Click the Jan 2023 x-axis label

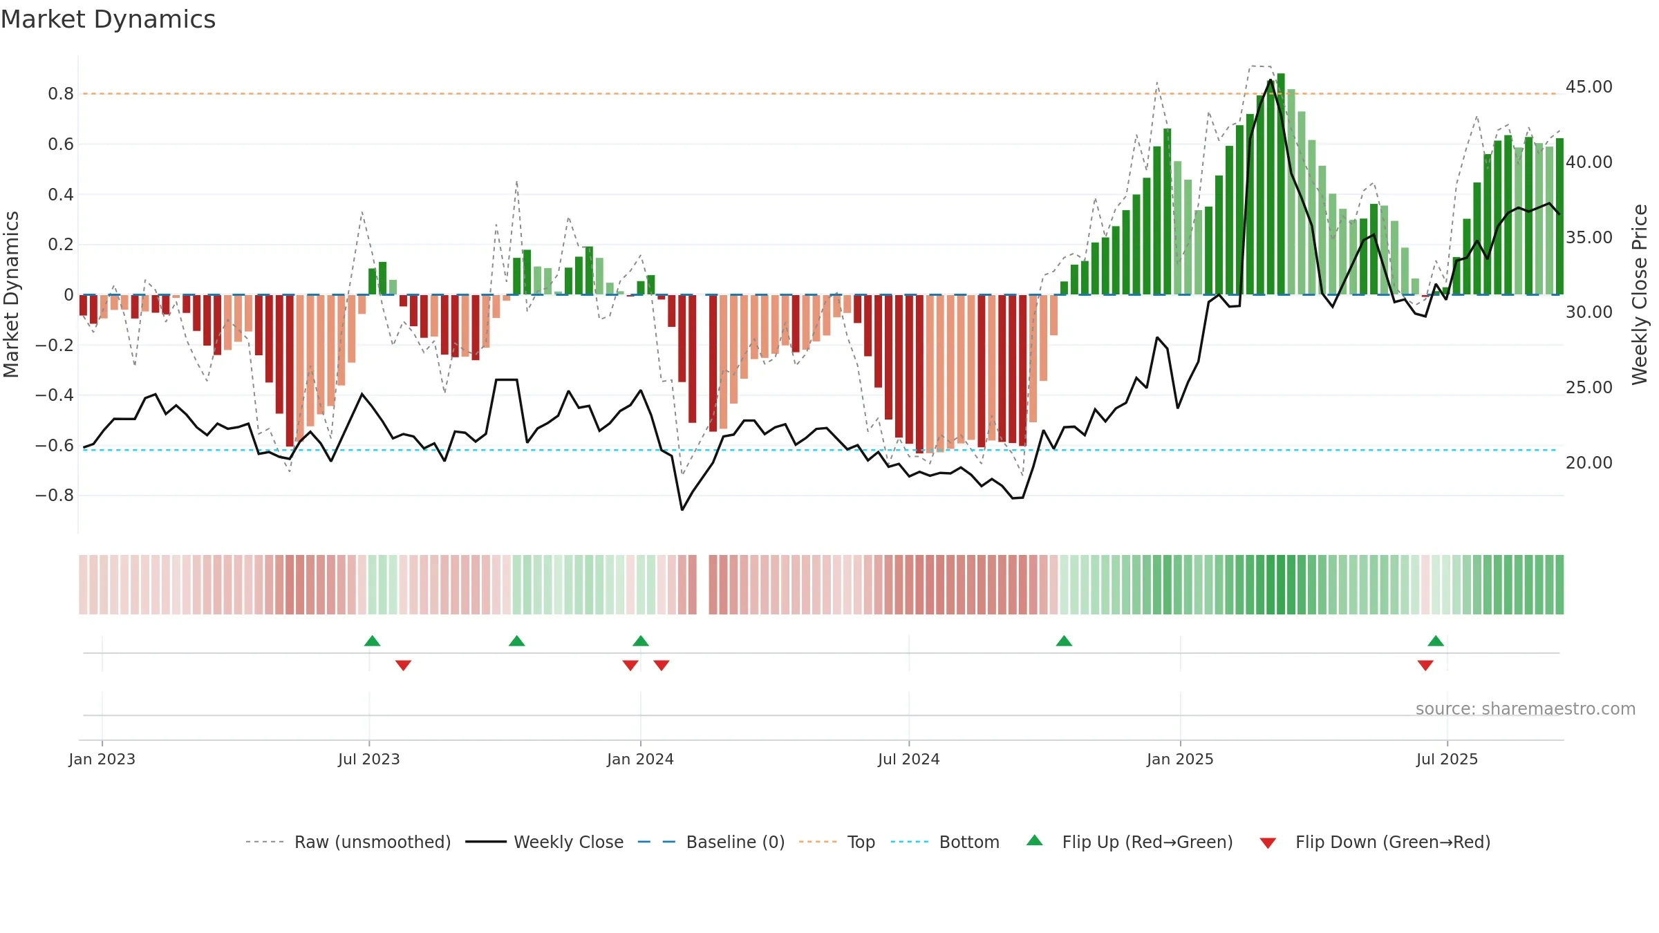(x=102, y=759)
